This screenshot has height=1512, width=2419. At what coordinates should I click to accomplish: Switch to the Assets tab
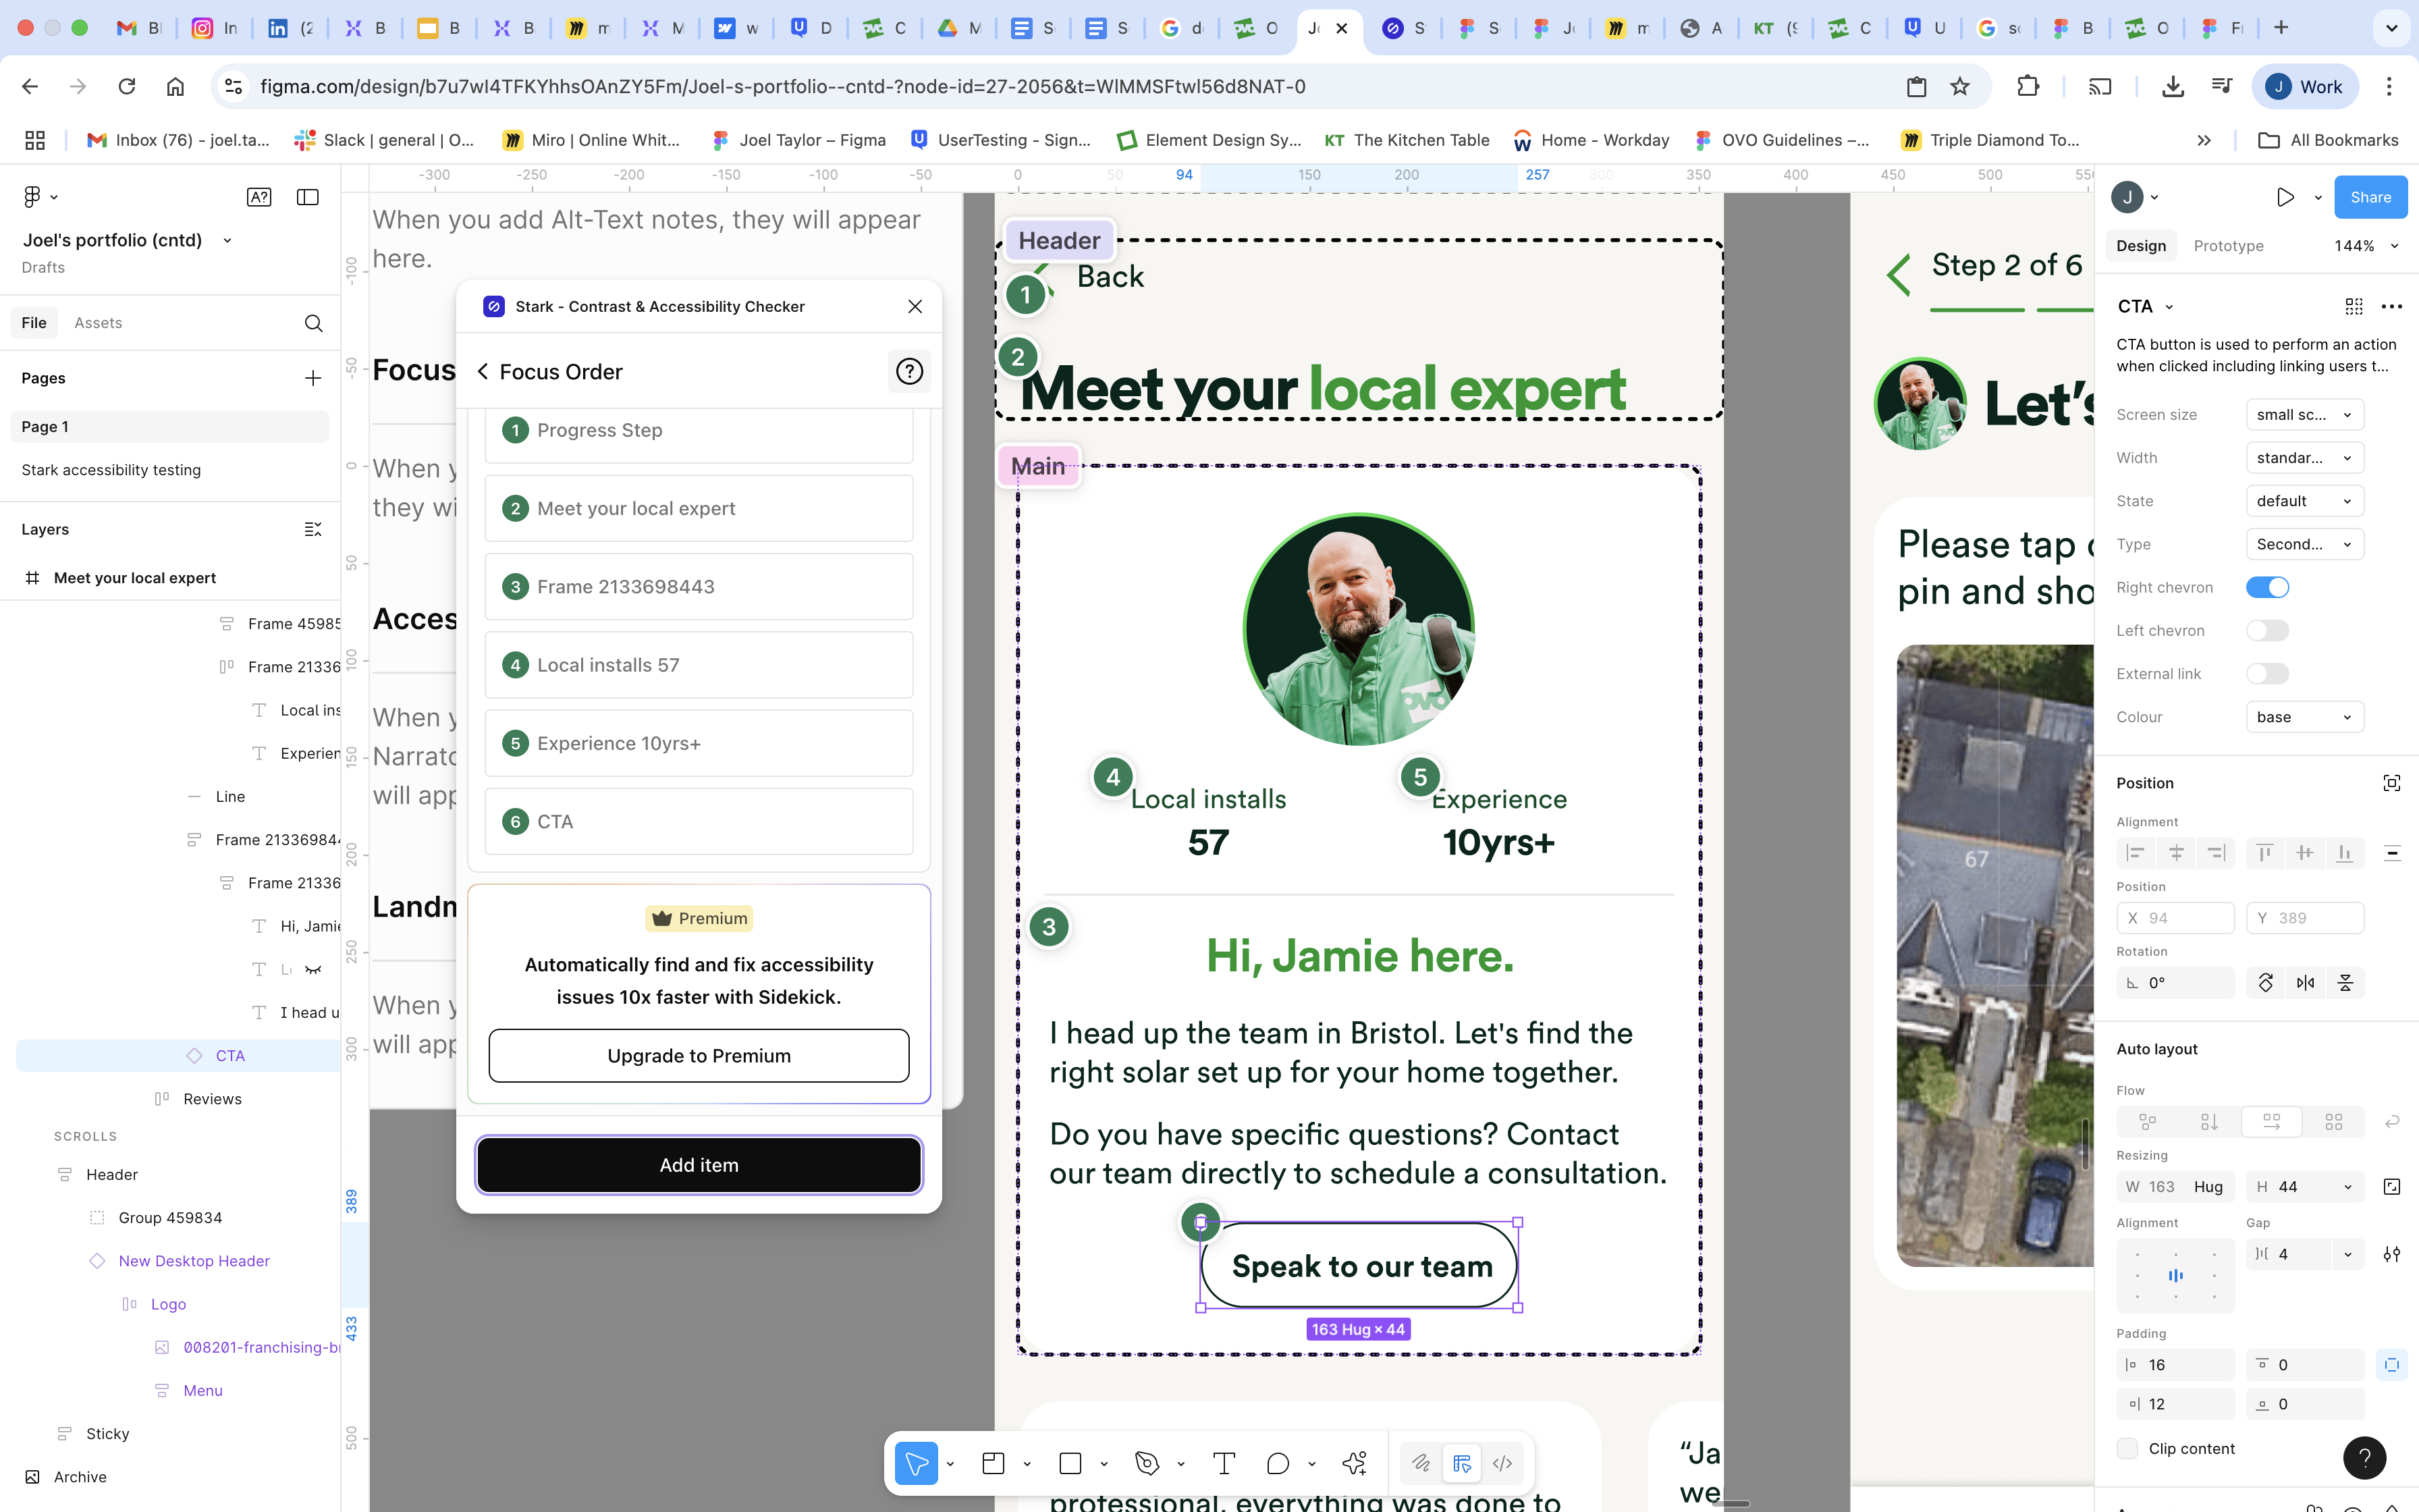tap(98, 323)
